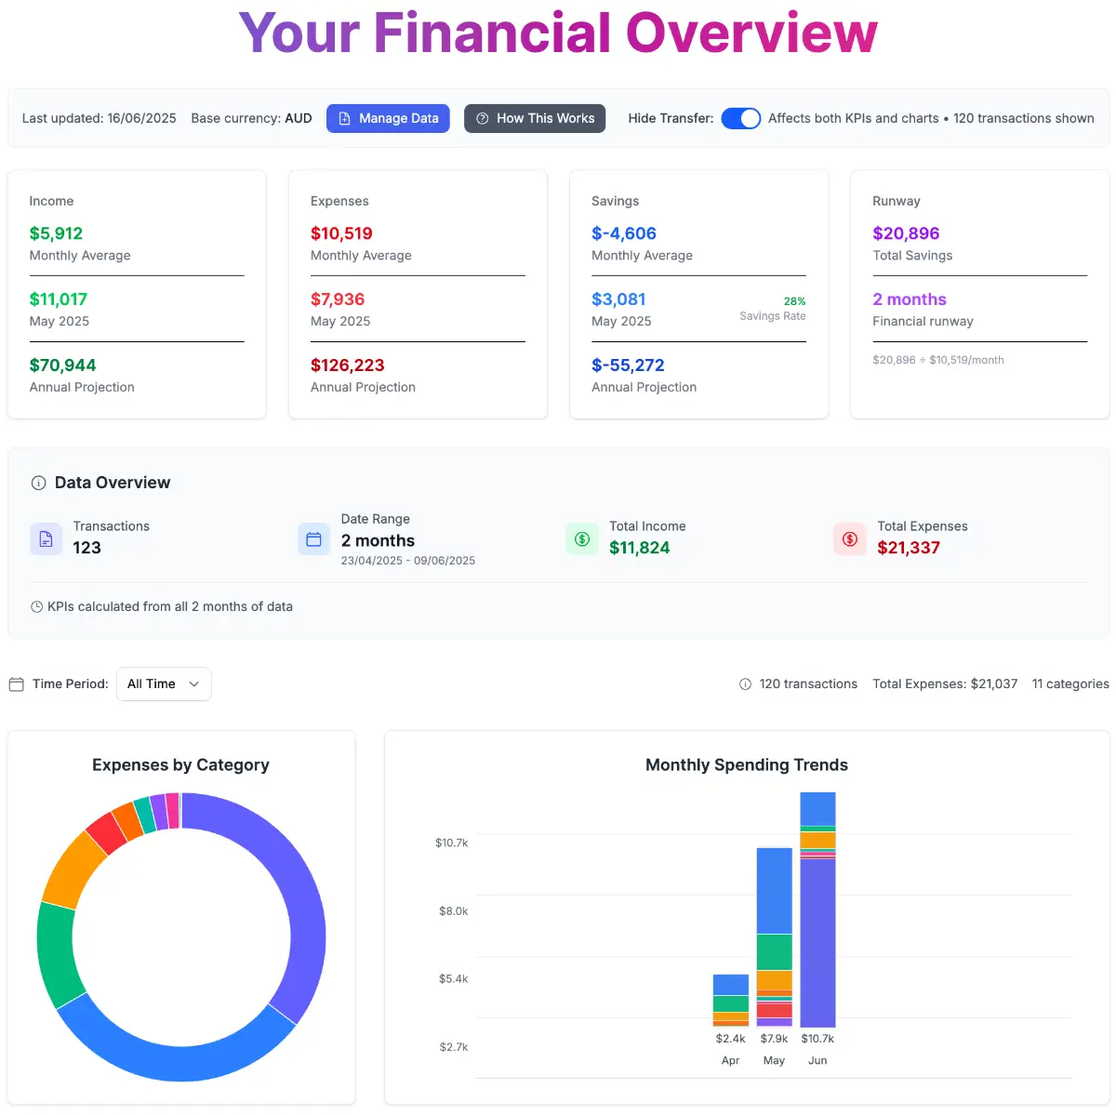Click the red Total Expenses dollar icon

click(x=850, y=539)
